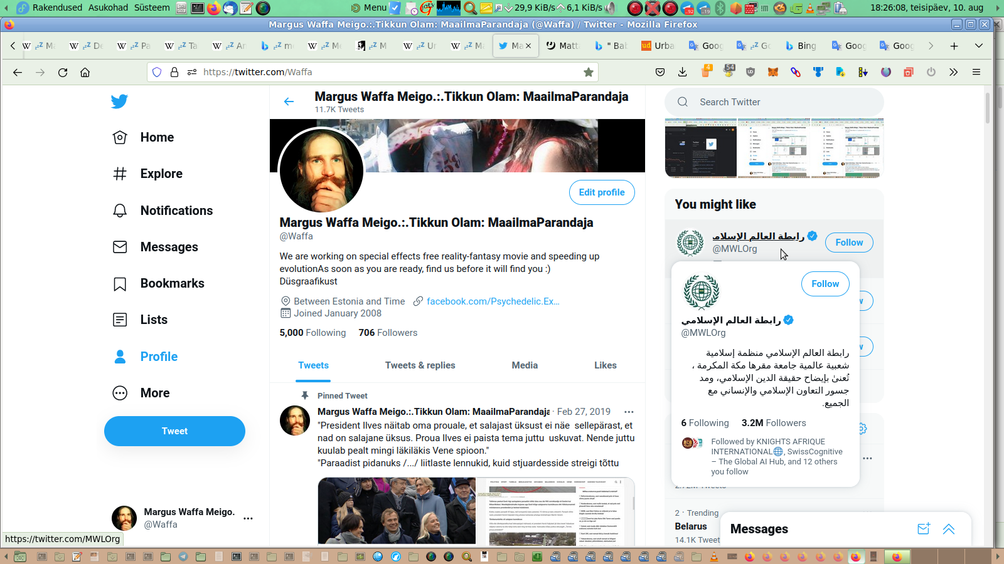Show more toolbar tools with the double chevron
The height and width of the screenshot is (564, 1004).
[954, 72]
